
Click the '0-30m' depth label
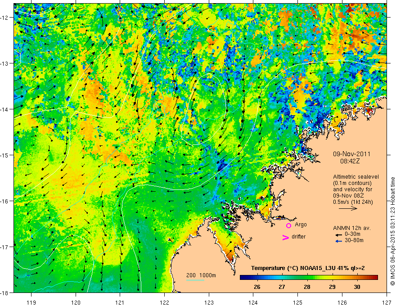(352, 234)
